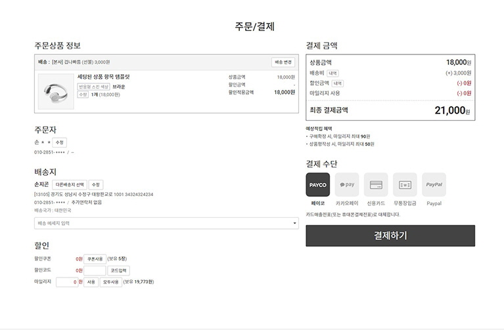Choose KakaoPay (카카오페이) payment icon
Screen dimensions: 504x330
coord(347,185)
